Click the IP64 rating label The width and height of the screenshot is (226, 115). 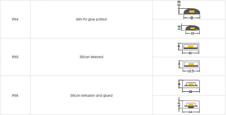coord(15,19)
